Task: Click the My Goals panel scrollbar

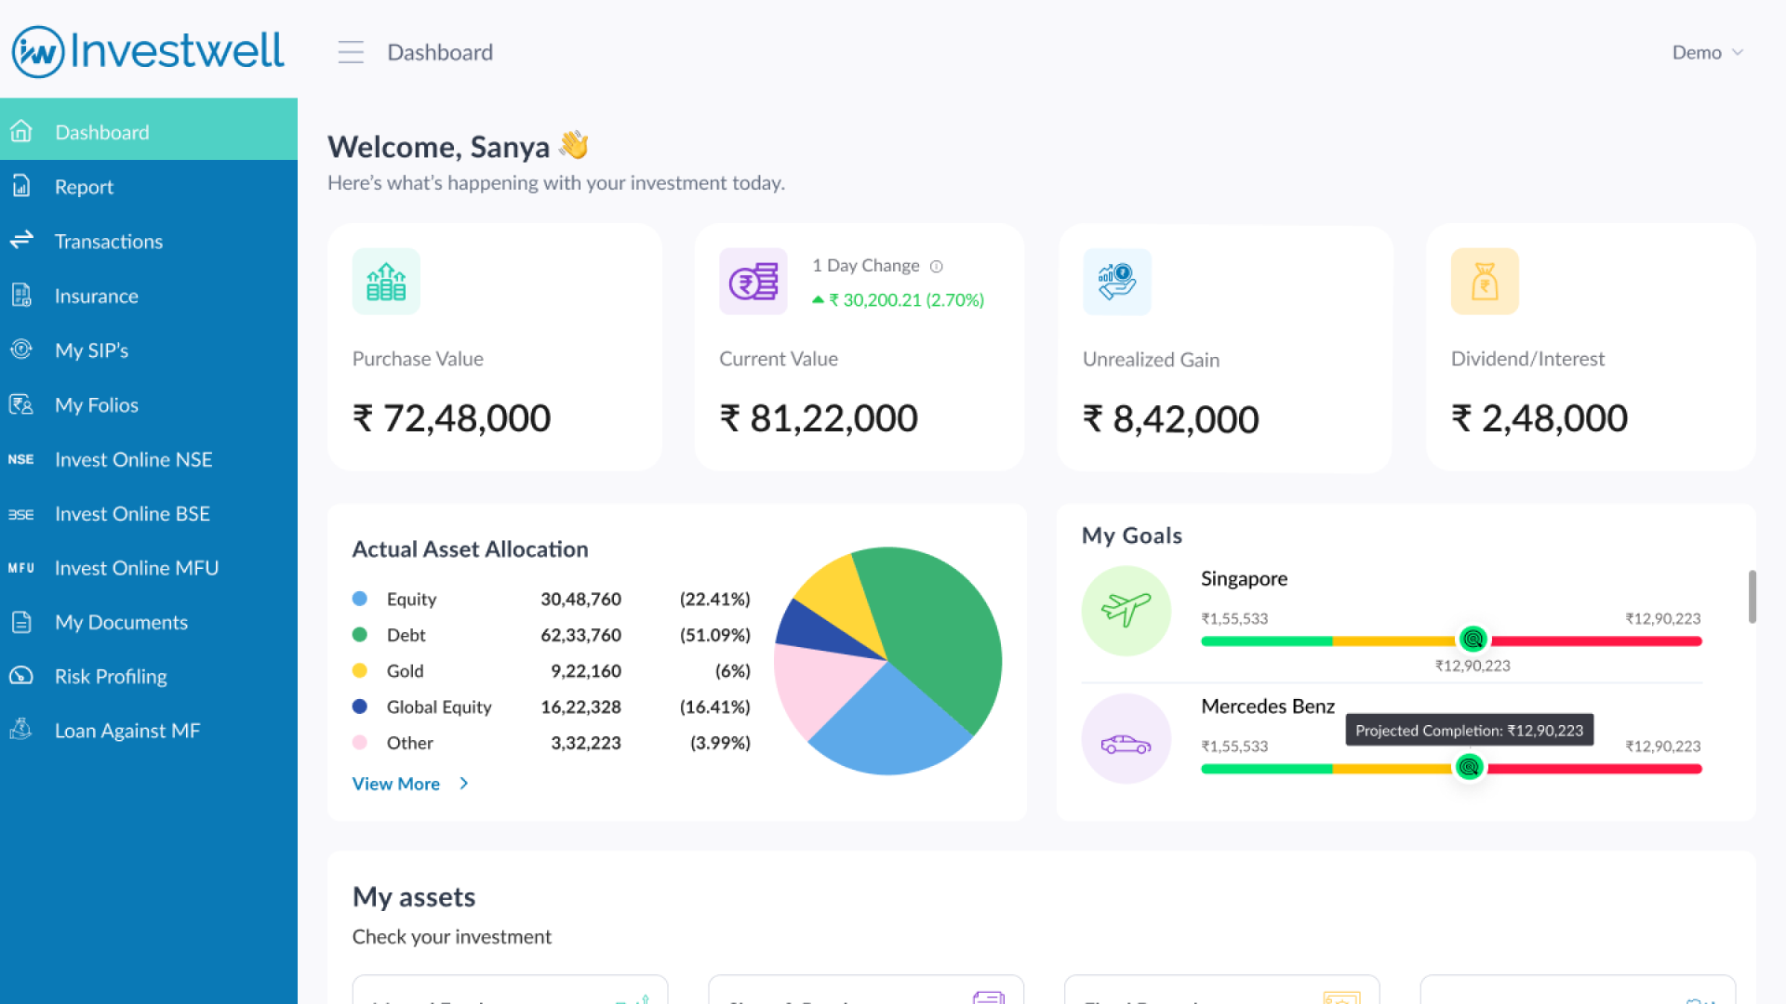Action: coord(1753,597)
